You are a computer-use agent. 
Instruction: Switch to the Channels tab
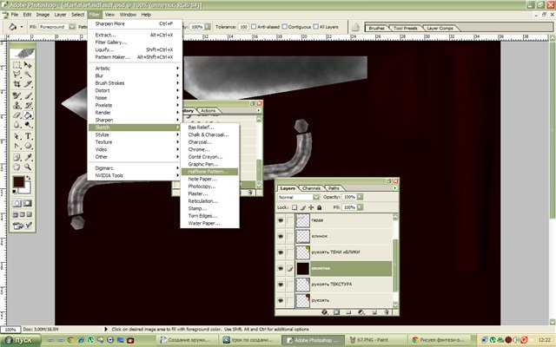[311, 188]
